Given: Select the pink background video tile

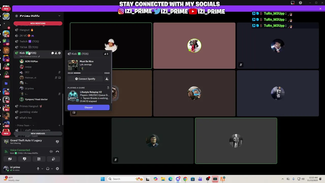Looking at the screenshot, I should [194, 46].
